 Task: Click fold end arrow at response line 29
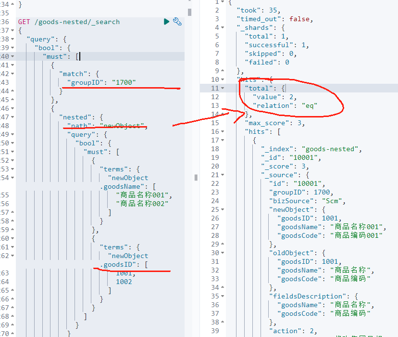pyautogui.click(x=223, y=244)
